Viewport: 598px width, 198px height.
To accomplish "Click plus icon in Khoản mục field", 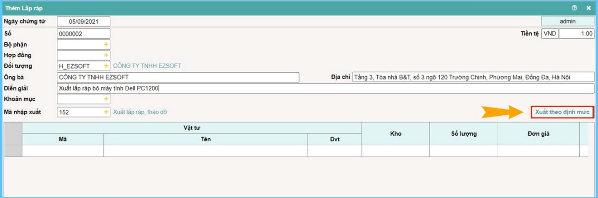I will [x=106, y=99].
